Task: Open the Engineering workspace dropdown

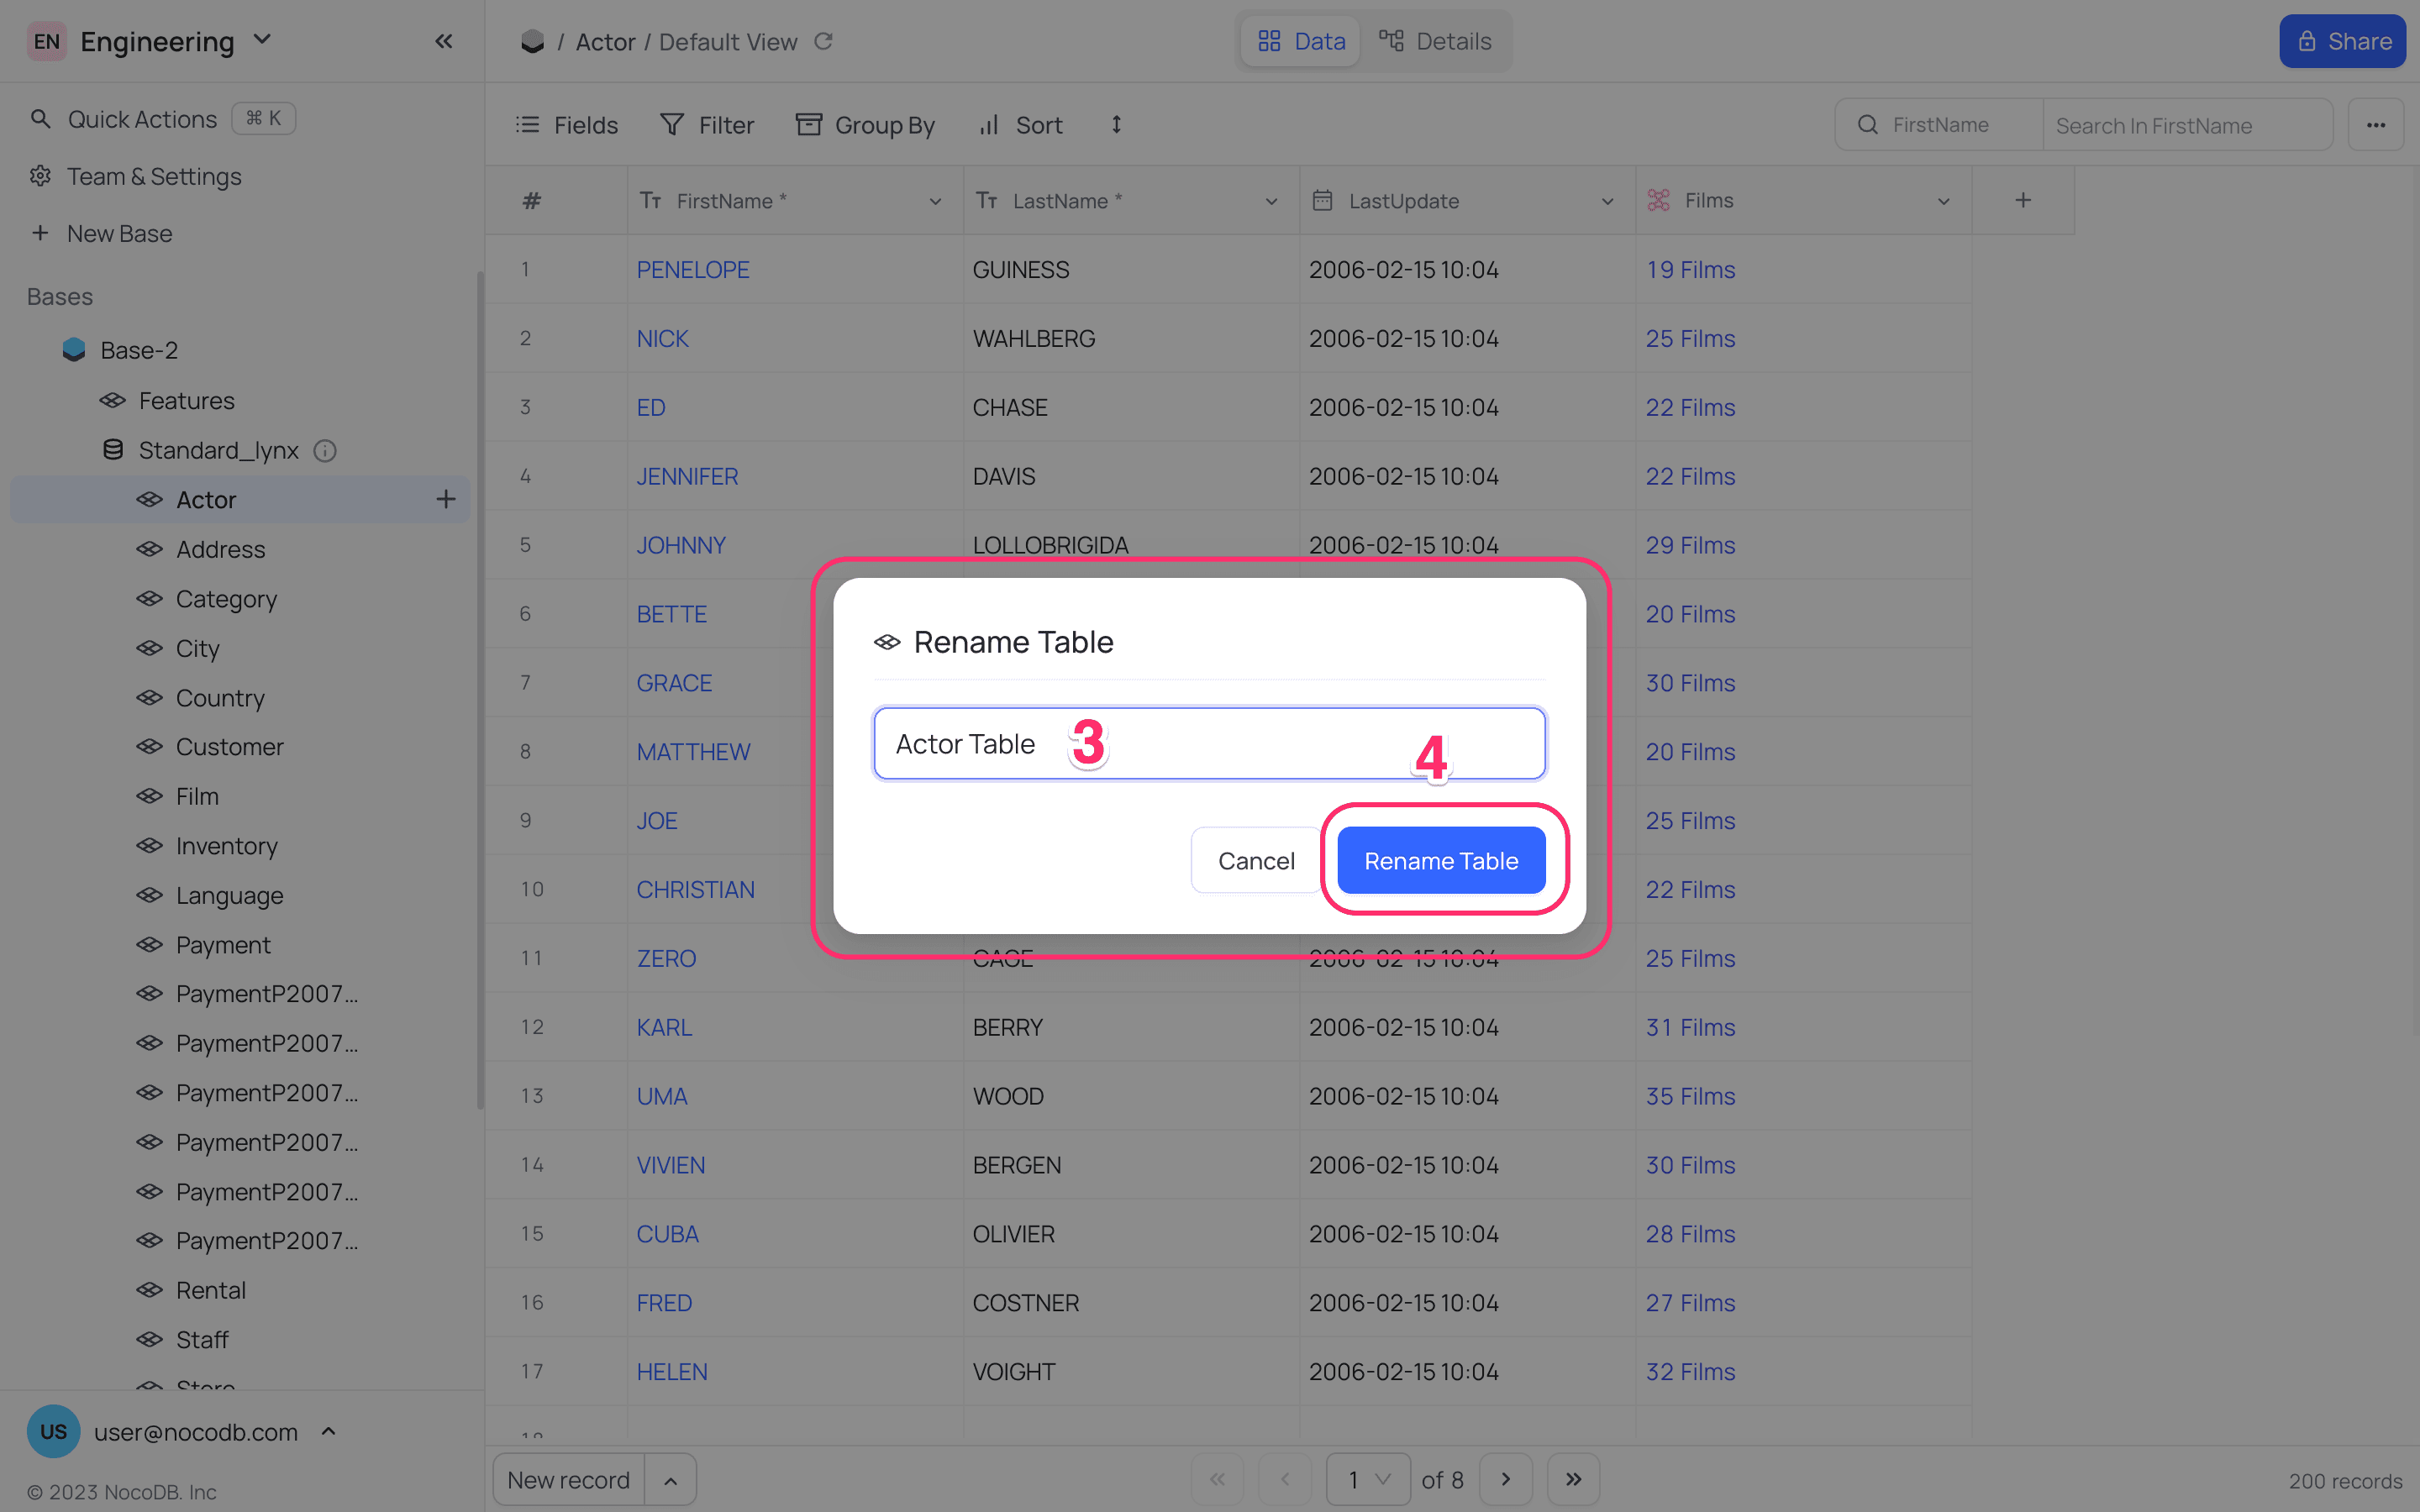Action: point(262,40)
